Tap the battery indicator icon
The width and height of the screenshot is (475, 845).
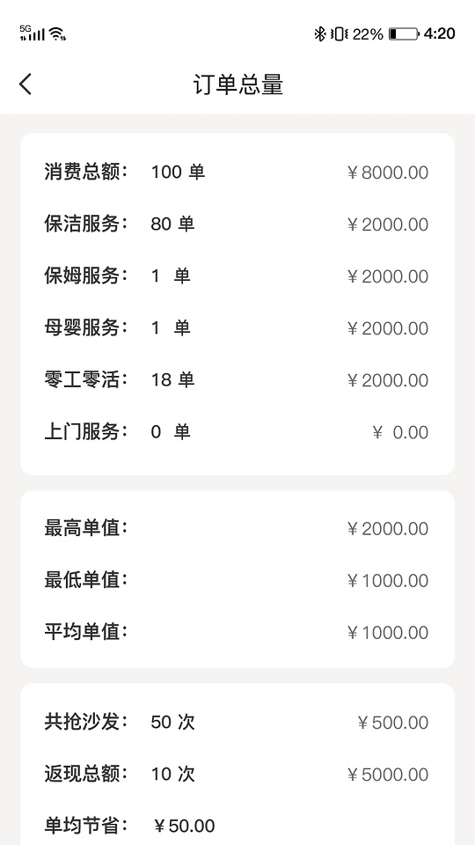(404, 34)
